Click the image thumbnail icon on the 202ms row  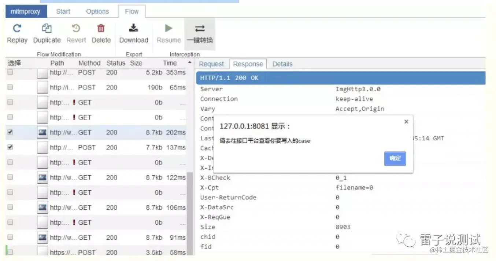coord(43,133)
